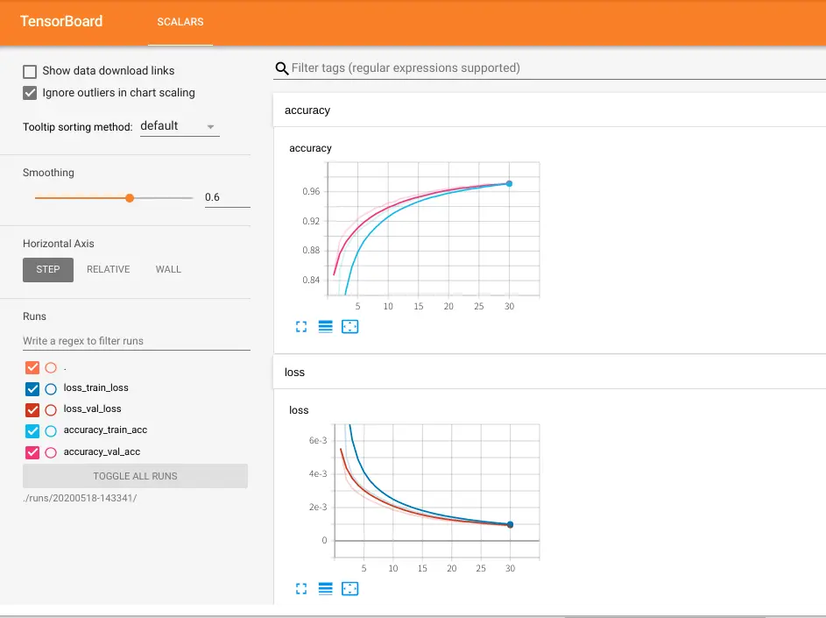The width and height of the screenshot is (826, 618).
Task: Open the Tooltip sorting method dropdown
Action: [180, 126]
